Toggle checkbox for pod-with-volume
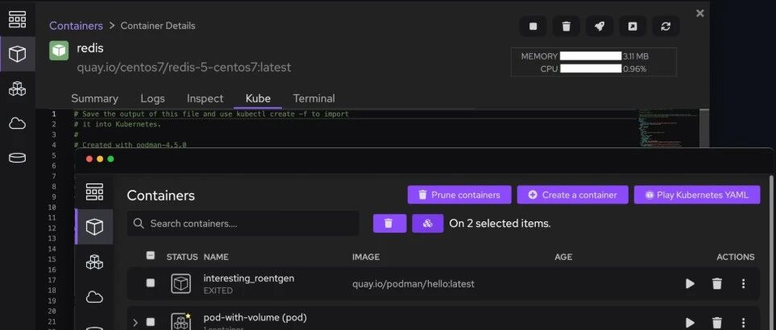The width and height of the screenshot is (776, 330). point(151,322)
